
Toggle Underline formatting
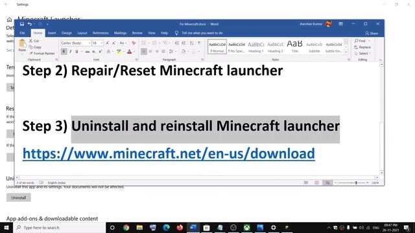[x=77, y=52]
